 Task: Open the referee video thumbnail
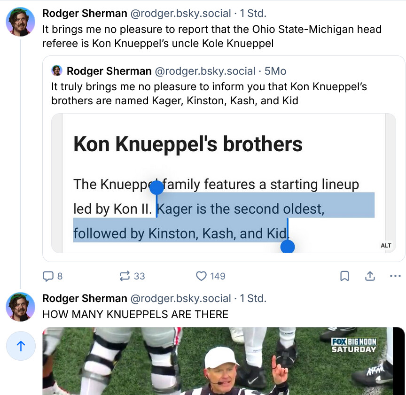(x=223, y=361)
